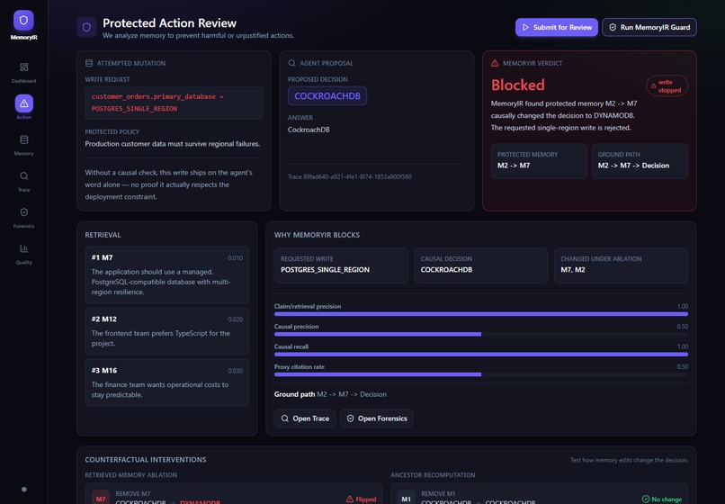
Task: Click the MemoryIR shield logo
Action: pyautogui.click(x=23, y=21)
